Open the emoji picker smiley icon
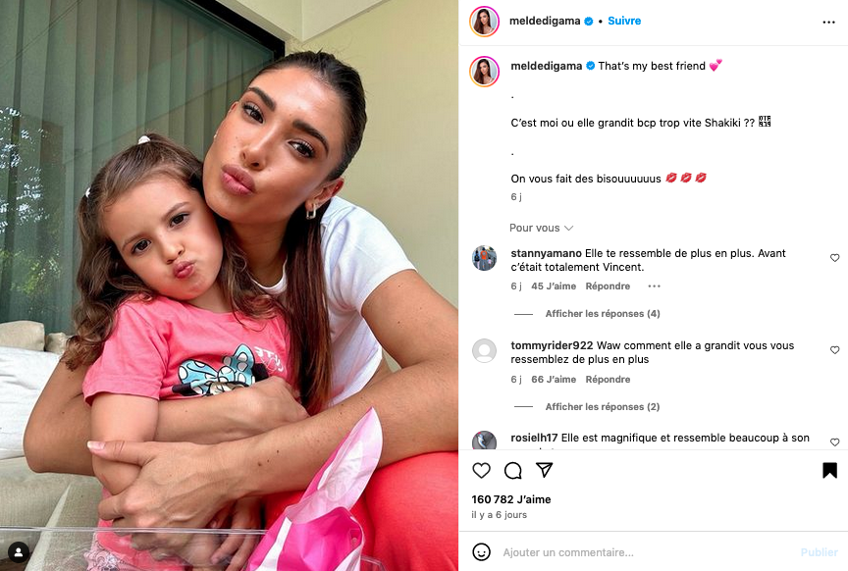This screenshot has height=571, width=848. point(481,552)
